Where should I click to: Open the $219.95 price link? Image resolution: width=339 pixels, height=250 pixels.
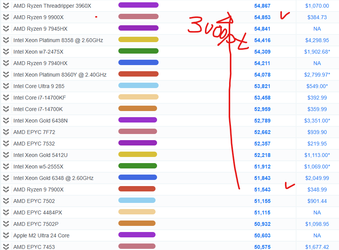pyautogui.click(x=317, y=144)
